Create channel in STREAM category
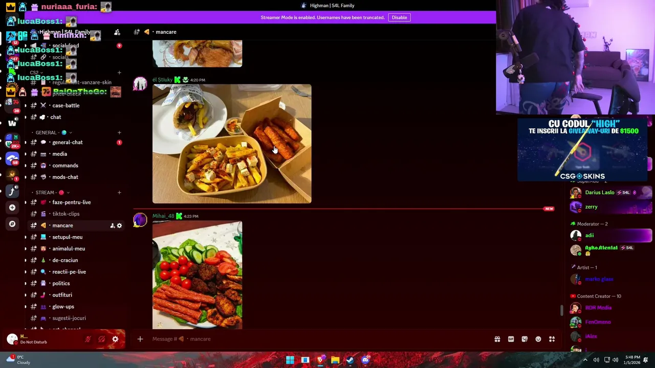The image size is (655, 368). tap(119, 193)
